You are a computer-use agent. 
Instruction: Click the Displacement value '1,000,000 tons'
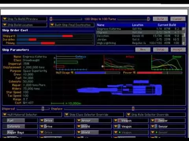pyautogui.click(x=34, y=67)
